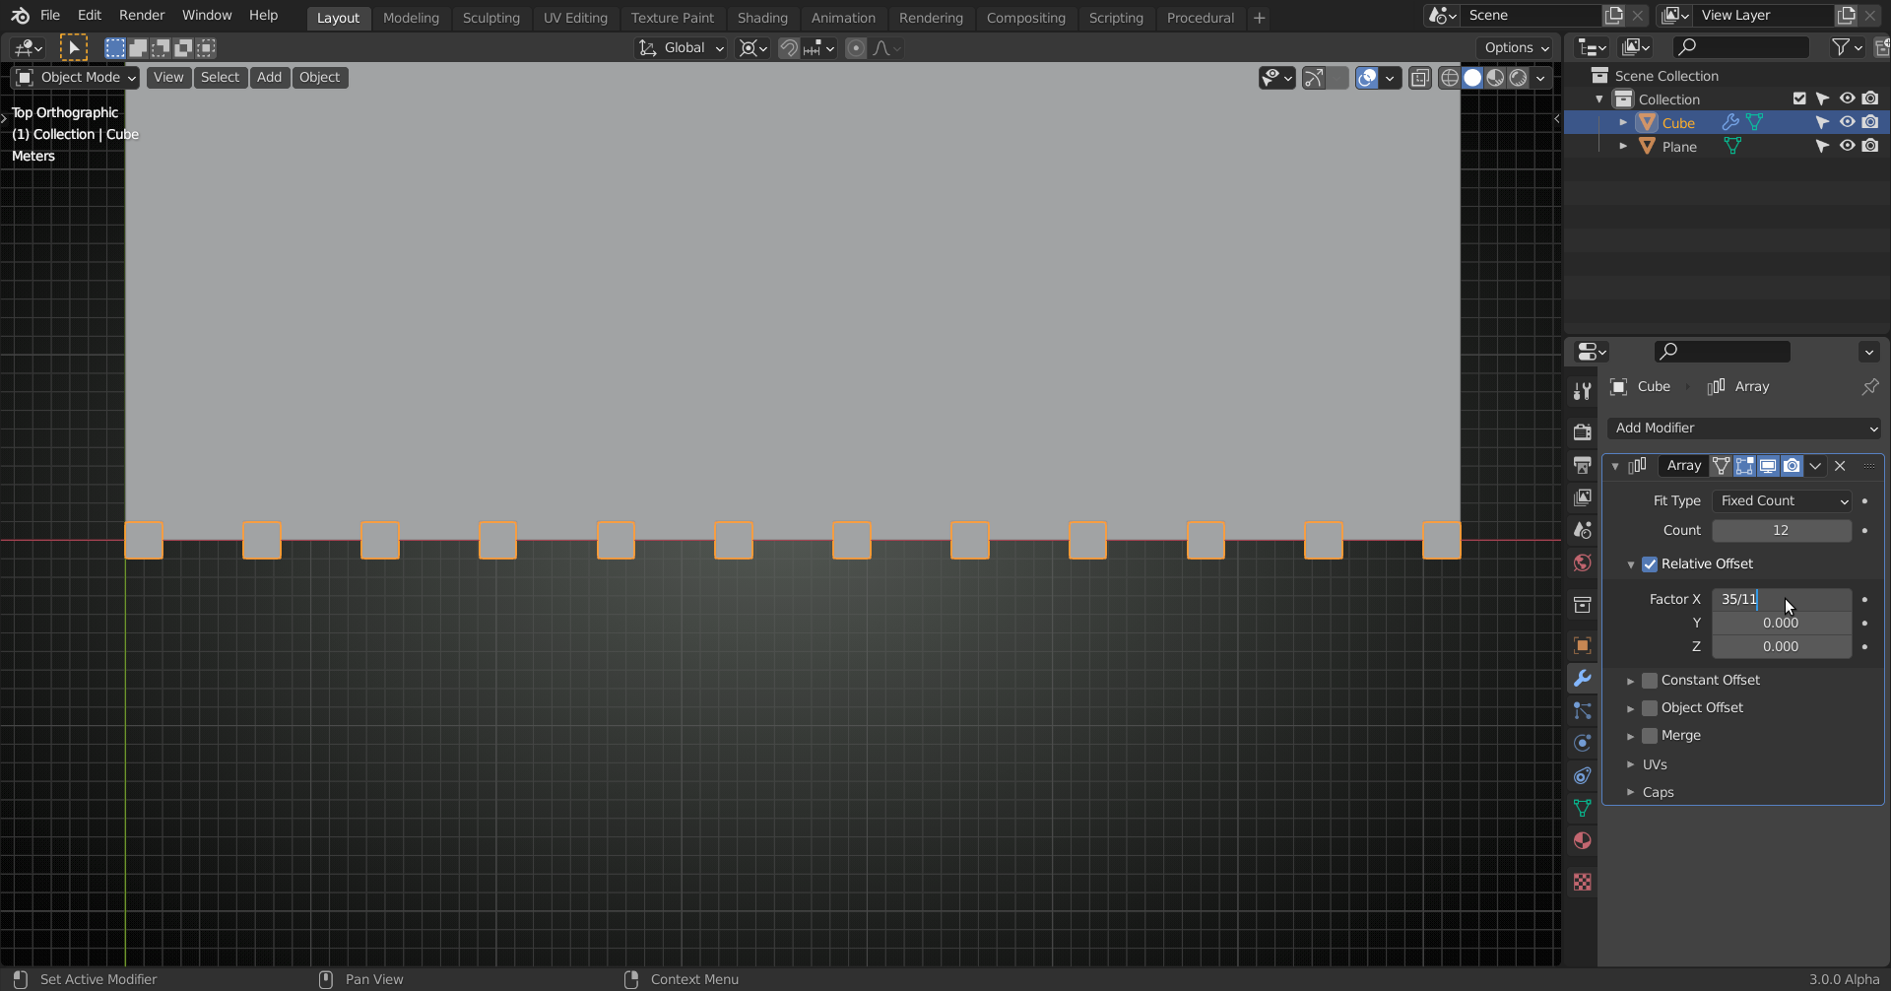Switch to the Shading workspace tab

(x=762, y=18)
